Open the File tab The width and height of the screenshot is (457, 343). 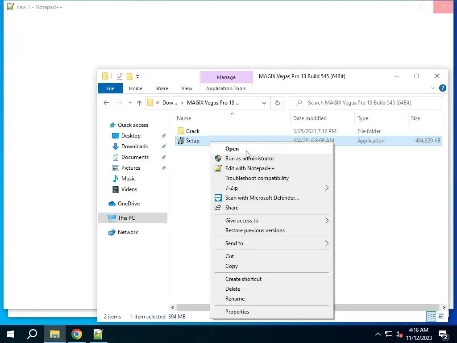pos(110,88)
